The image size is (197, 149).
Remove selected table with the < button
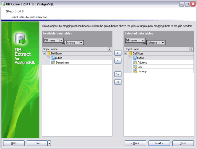coord(118,61)
